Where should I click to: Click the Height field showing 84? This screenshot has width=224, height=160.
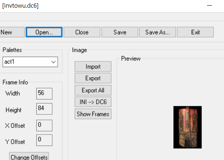click(x=44, y=109)
